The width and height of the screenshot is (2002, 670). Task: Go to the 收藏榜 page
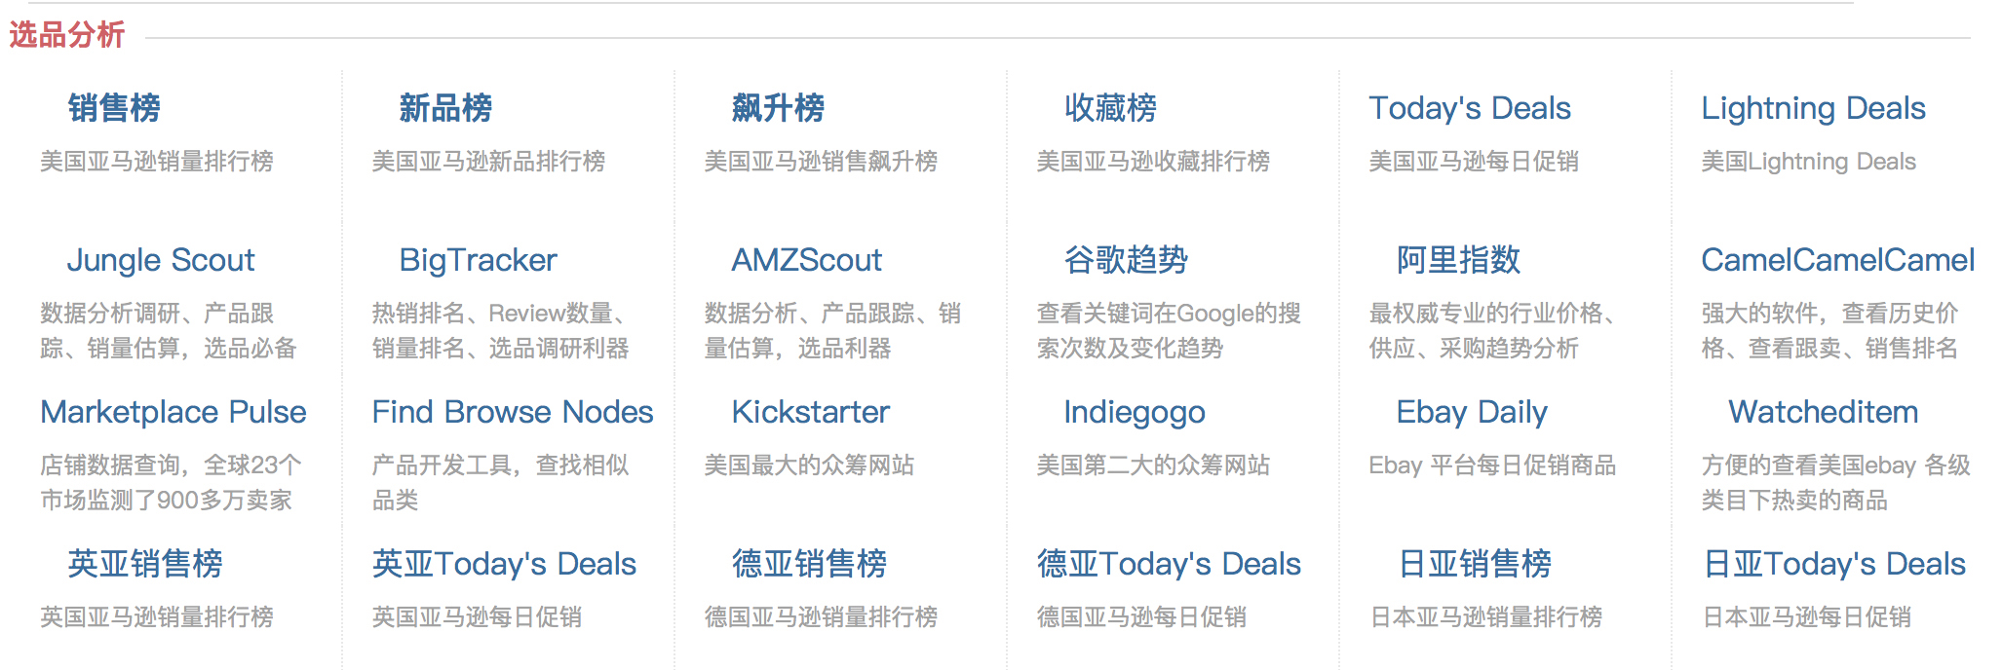pos(1110,108)
